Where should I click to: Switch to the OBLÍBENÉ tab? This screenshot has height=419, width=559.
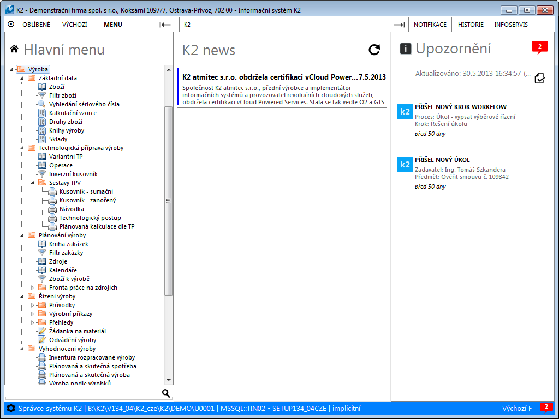pos(37,25)
